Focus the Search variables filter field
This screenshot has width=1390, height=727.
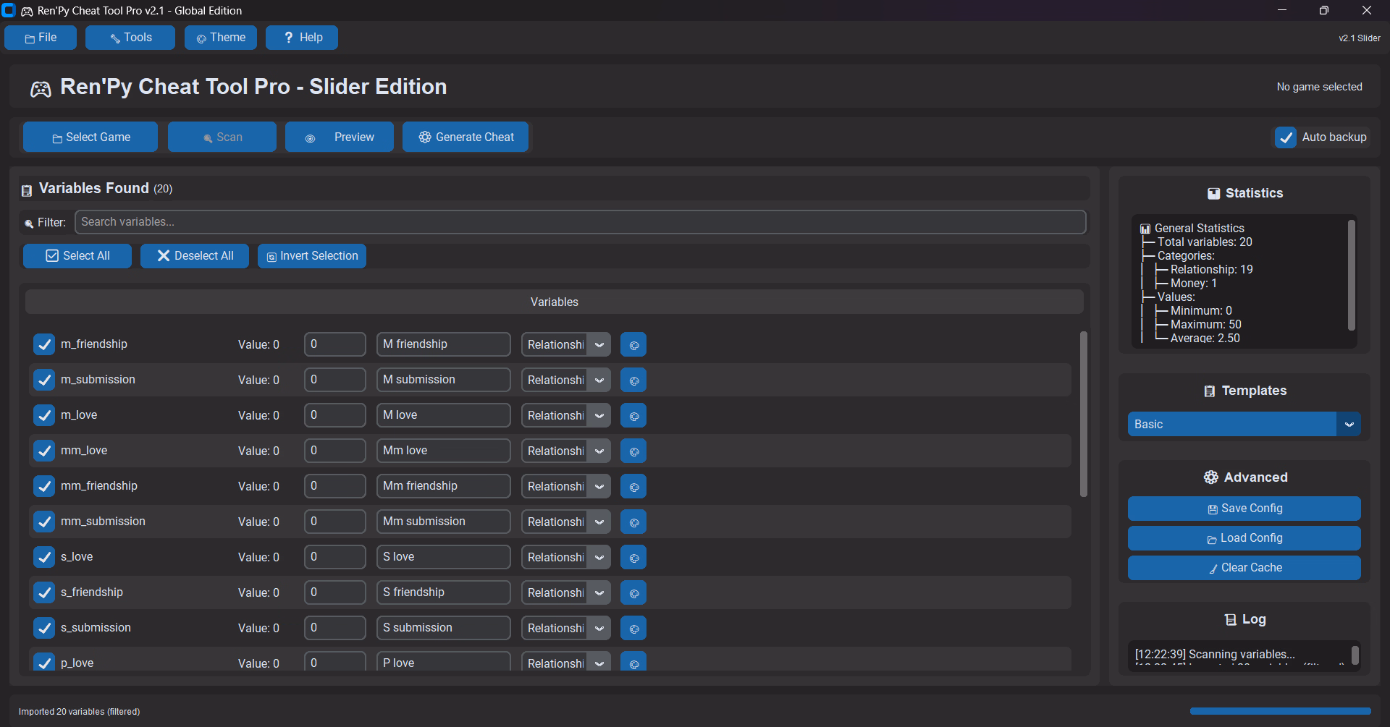[x=579, y=222]
